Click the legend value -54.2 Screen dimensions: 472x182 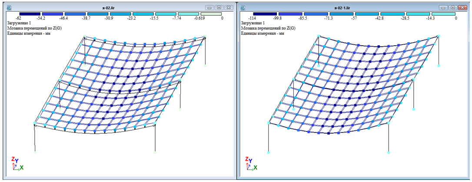click(41, 18)
